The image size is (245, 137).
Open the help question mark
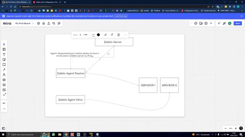tap(241, 128)
